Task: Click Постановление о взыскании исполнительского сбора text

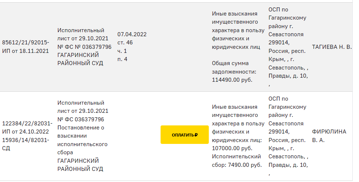Action: click(82, 140)
